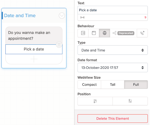Click the Date and Time block title
Image resolution: width=151 pixels, height=125 pixels.
(x=20, y=16)
